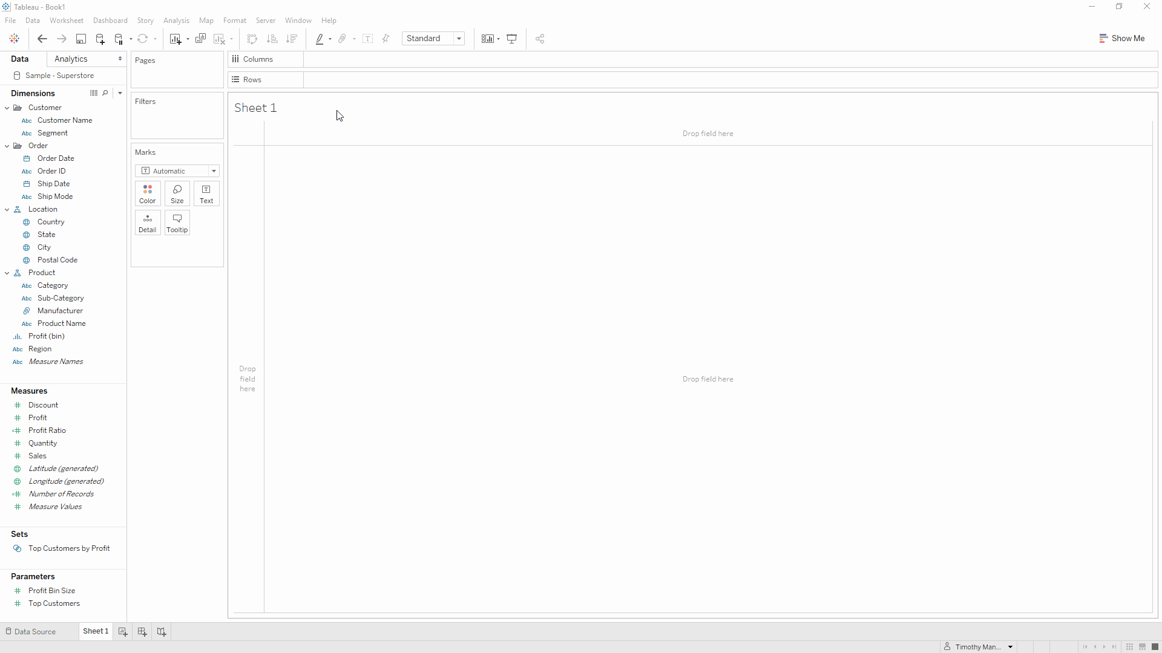Sort ascending toolbar icon
This screenshot has height=653, width=1162.
click(272, 39)
